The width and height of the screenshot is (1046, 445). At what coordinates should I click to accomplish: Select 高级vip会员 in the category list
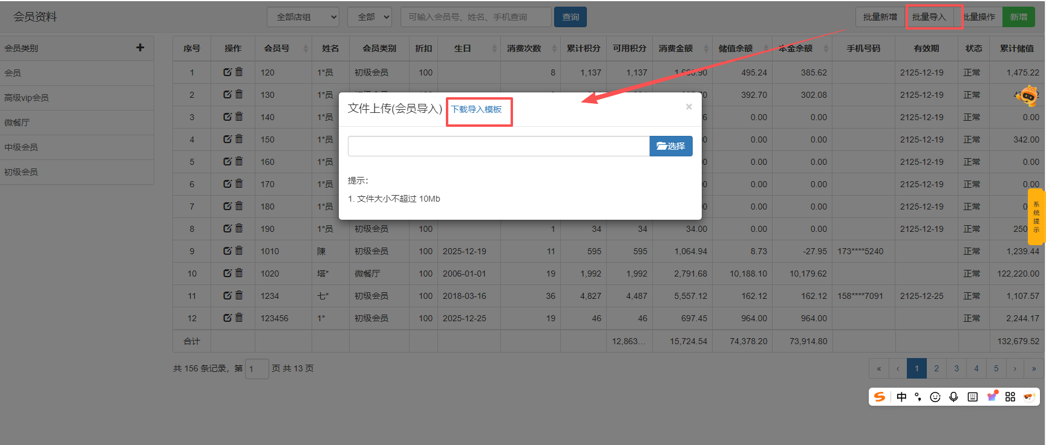27,98
